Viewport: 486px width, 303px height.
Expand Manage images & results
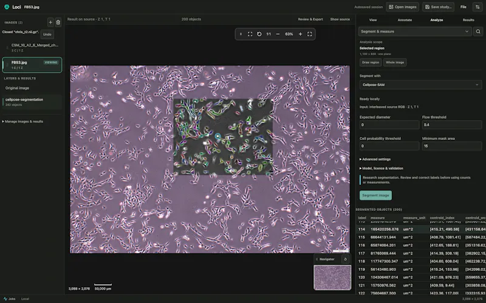click(22, 122)
